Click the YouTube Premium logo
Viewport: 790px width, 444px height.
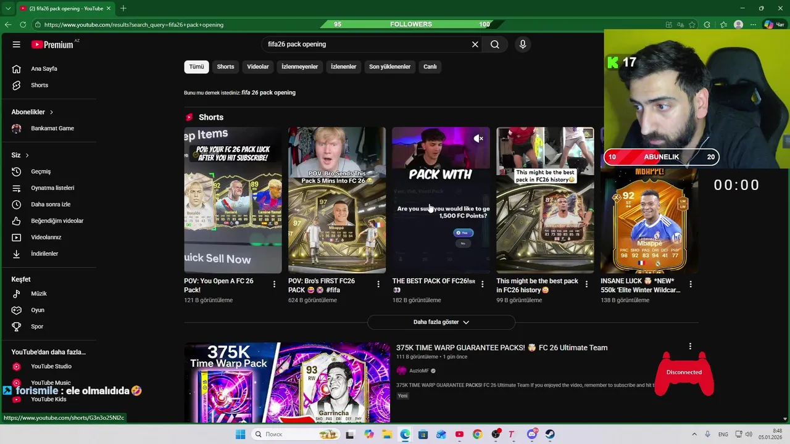point(54,44)
